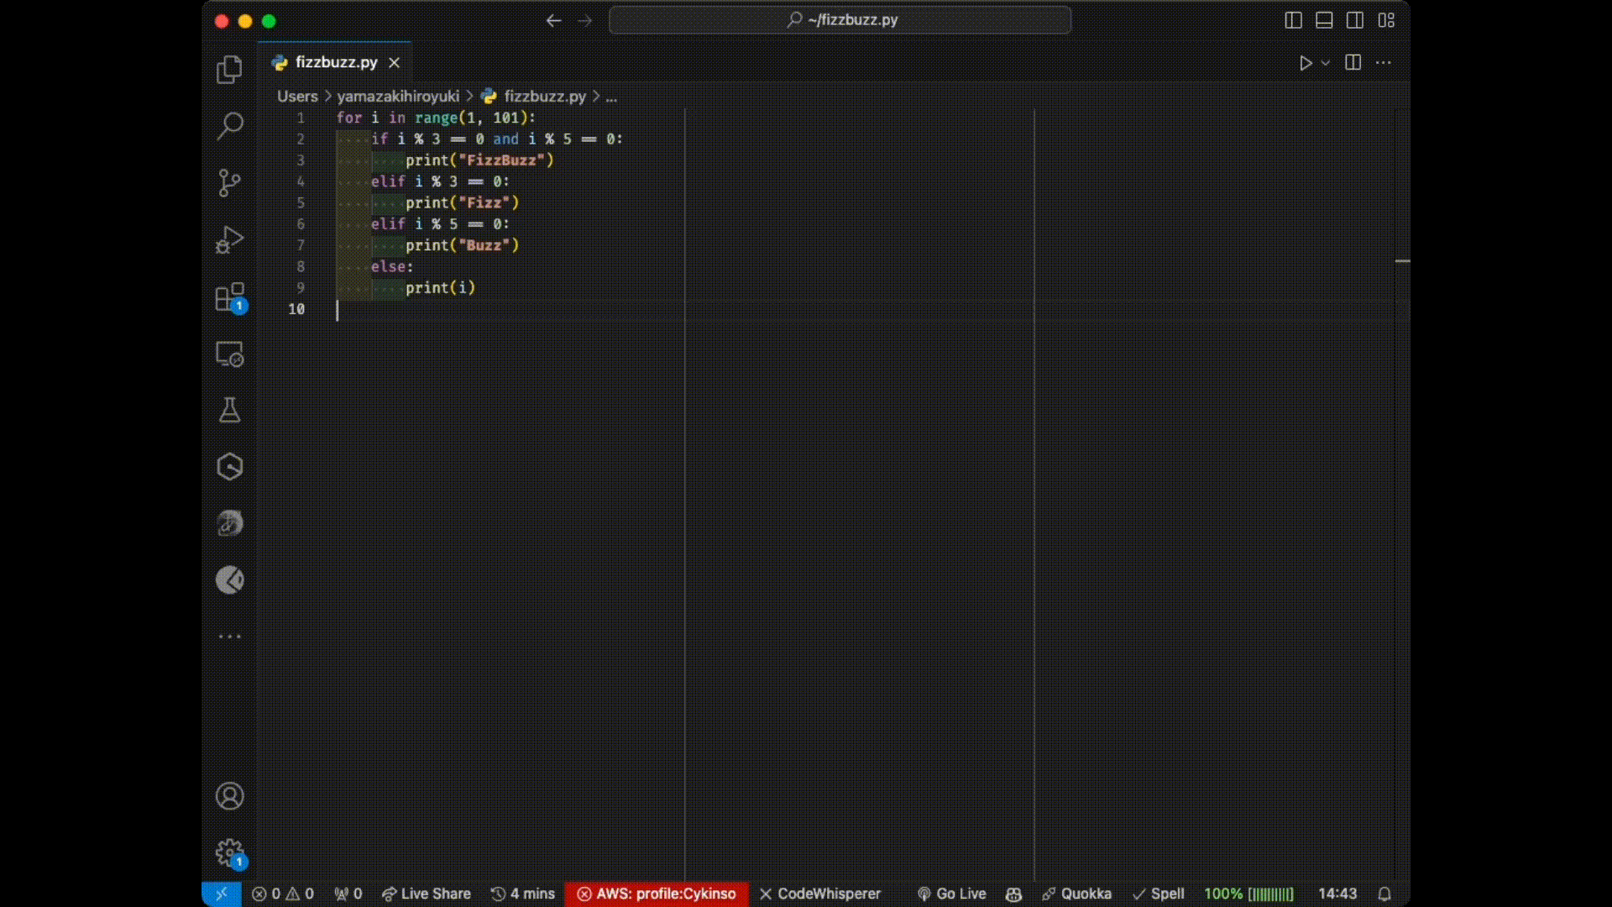Click the Copilot status icon
The width and height of the screenshot is (1612, 907).
point(1013,894)
